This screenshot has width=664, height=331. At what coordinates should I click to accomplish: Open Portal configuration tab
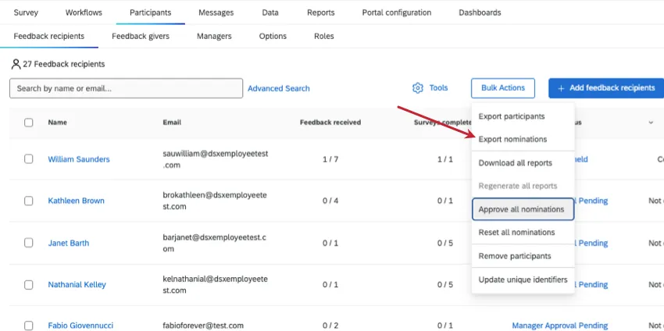[396, 12]
